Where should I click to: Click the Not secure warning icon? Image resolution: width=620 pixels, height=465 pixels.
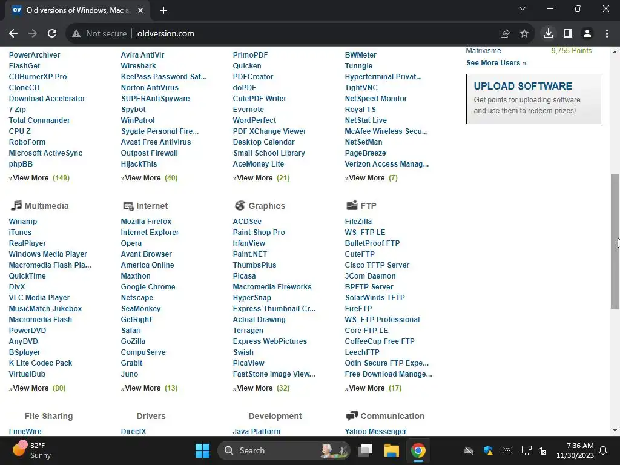click(76, 34)
